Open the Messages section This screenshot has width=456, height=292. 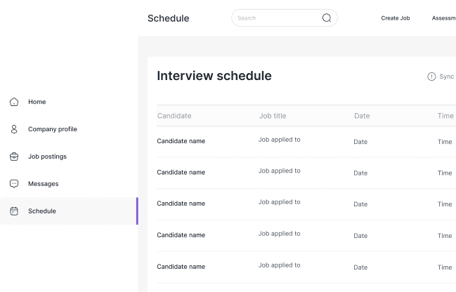(43, 184)
